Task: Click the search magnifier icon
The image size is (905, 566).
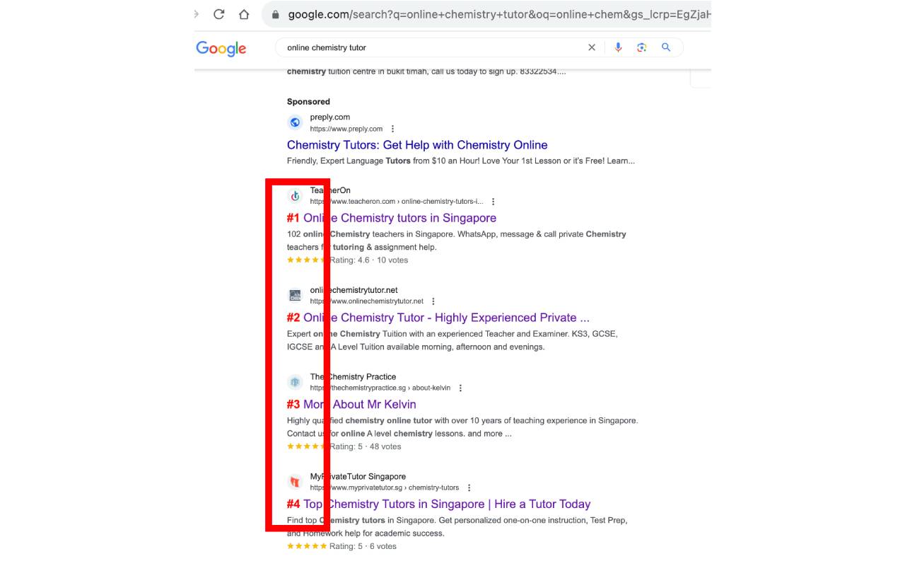Action: (x=665, y=47)
